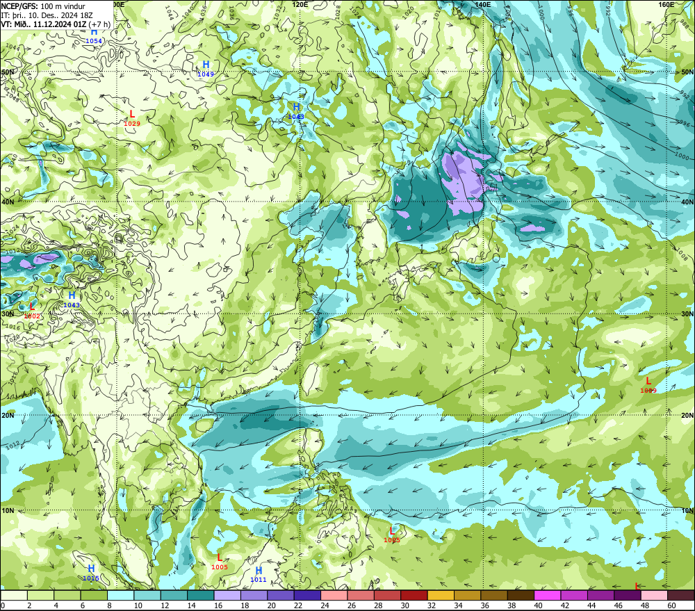Viewport: 695px width, 611px height.
Task: Select the H 1011 high-pressure marker
Action: click(259, 575)
